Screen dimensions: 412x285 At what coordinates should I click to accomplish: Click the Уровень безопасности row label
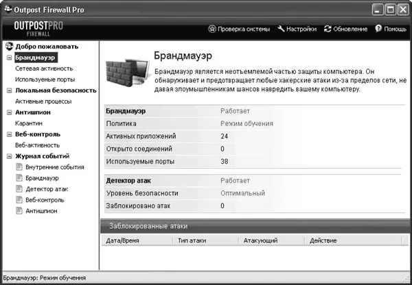coord(142,193)
